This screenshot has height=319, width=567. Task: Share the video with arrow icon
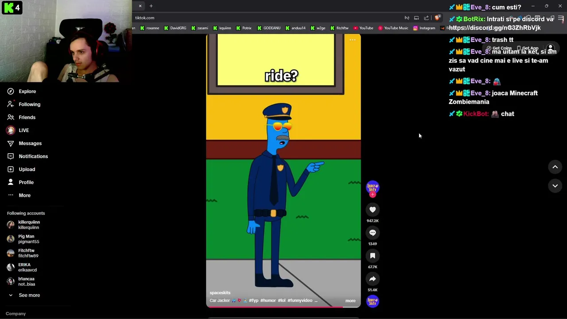tap(373, 279)
